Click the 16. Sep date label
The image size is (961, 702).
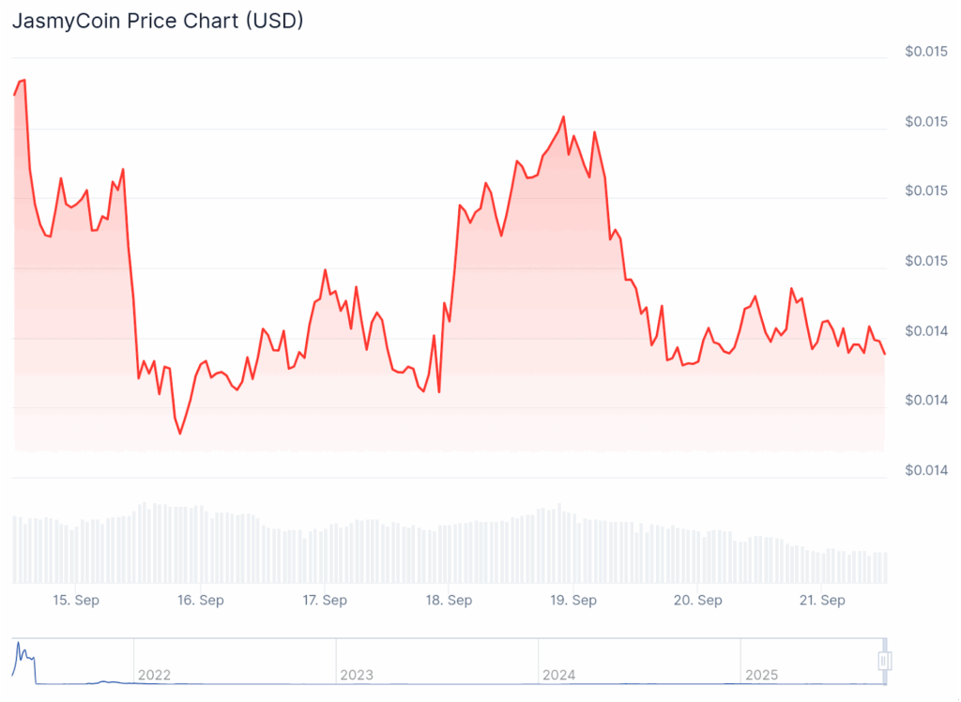[x=200, y=601]
